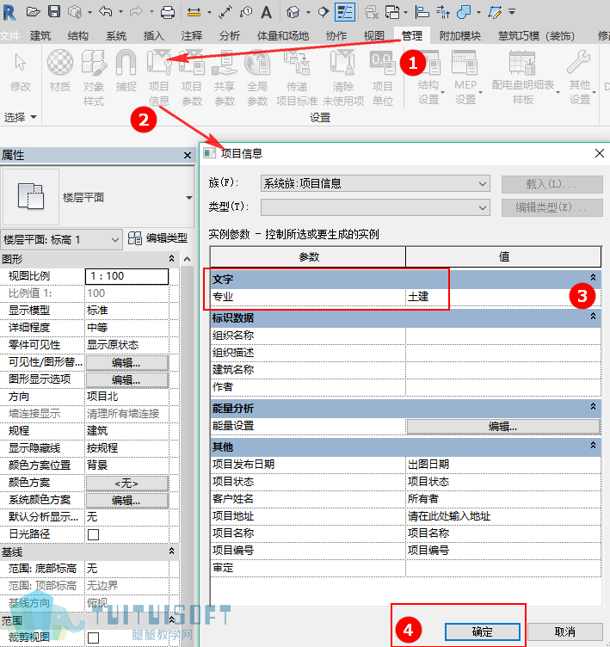610x647 pixels.
Task: Click the Modify (修改) arrow tool
Action: click(21, 71)
